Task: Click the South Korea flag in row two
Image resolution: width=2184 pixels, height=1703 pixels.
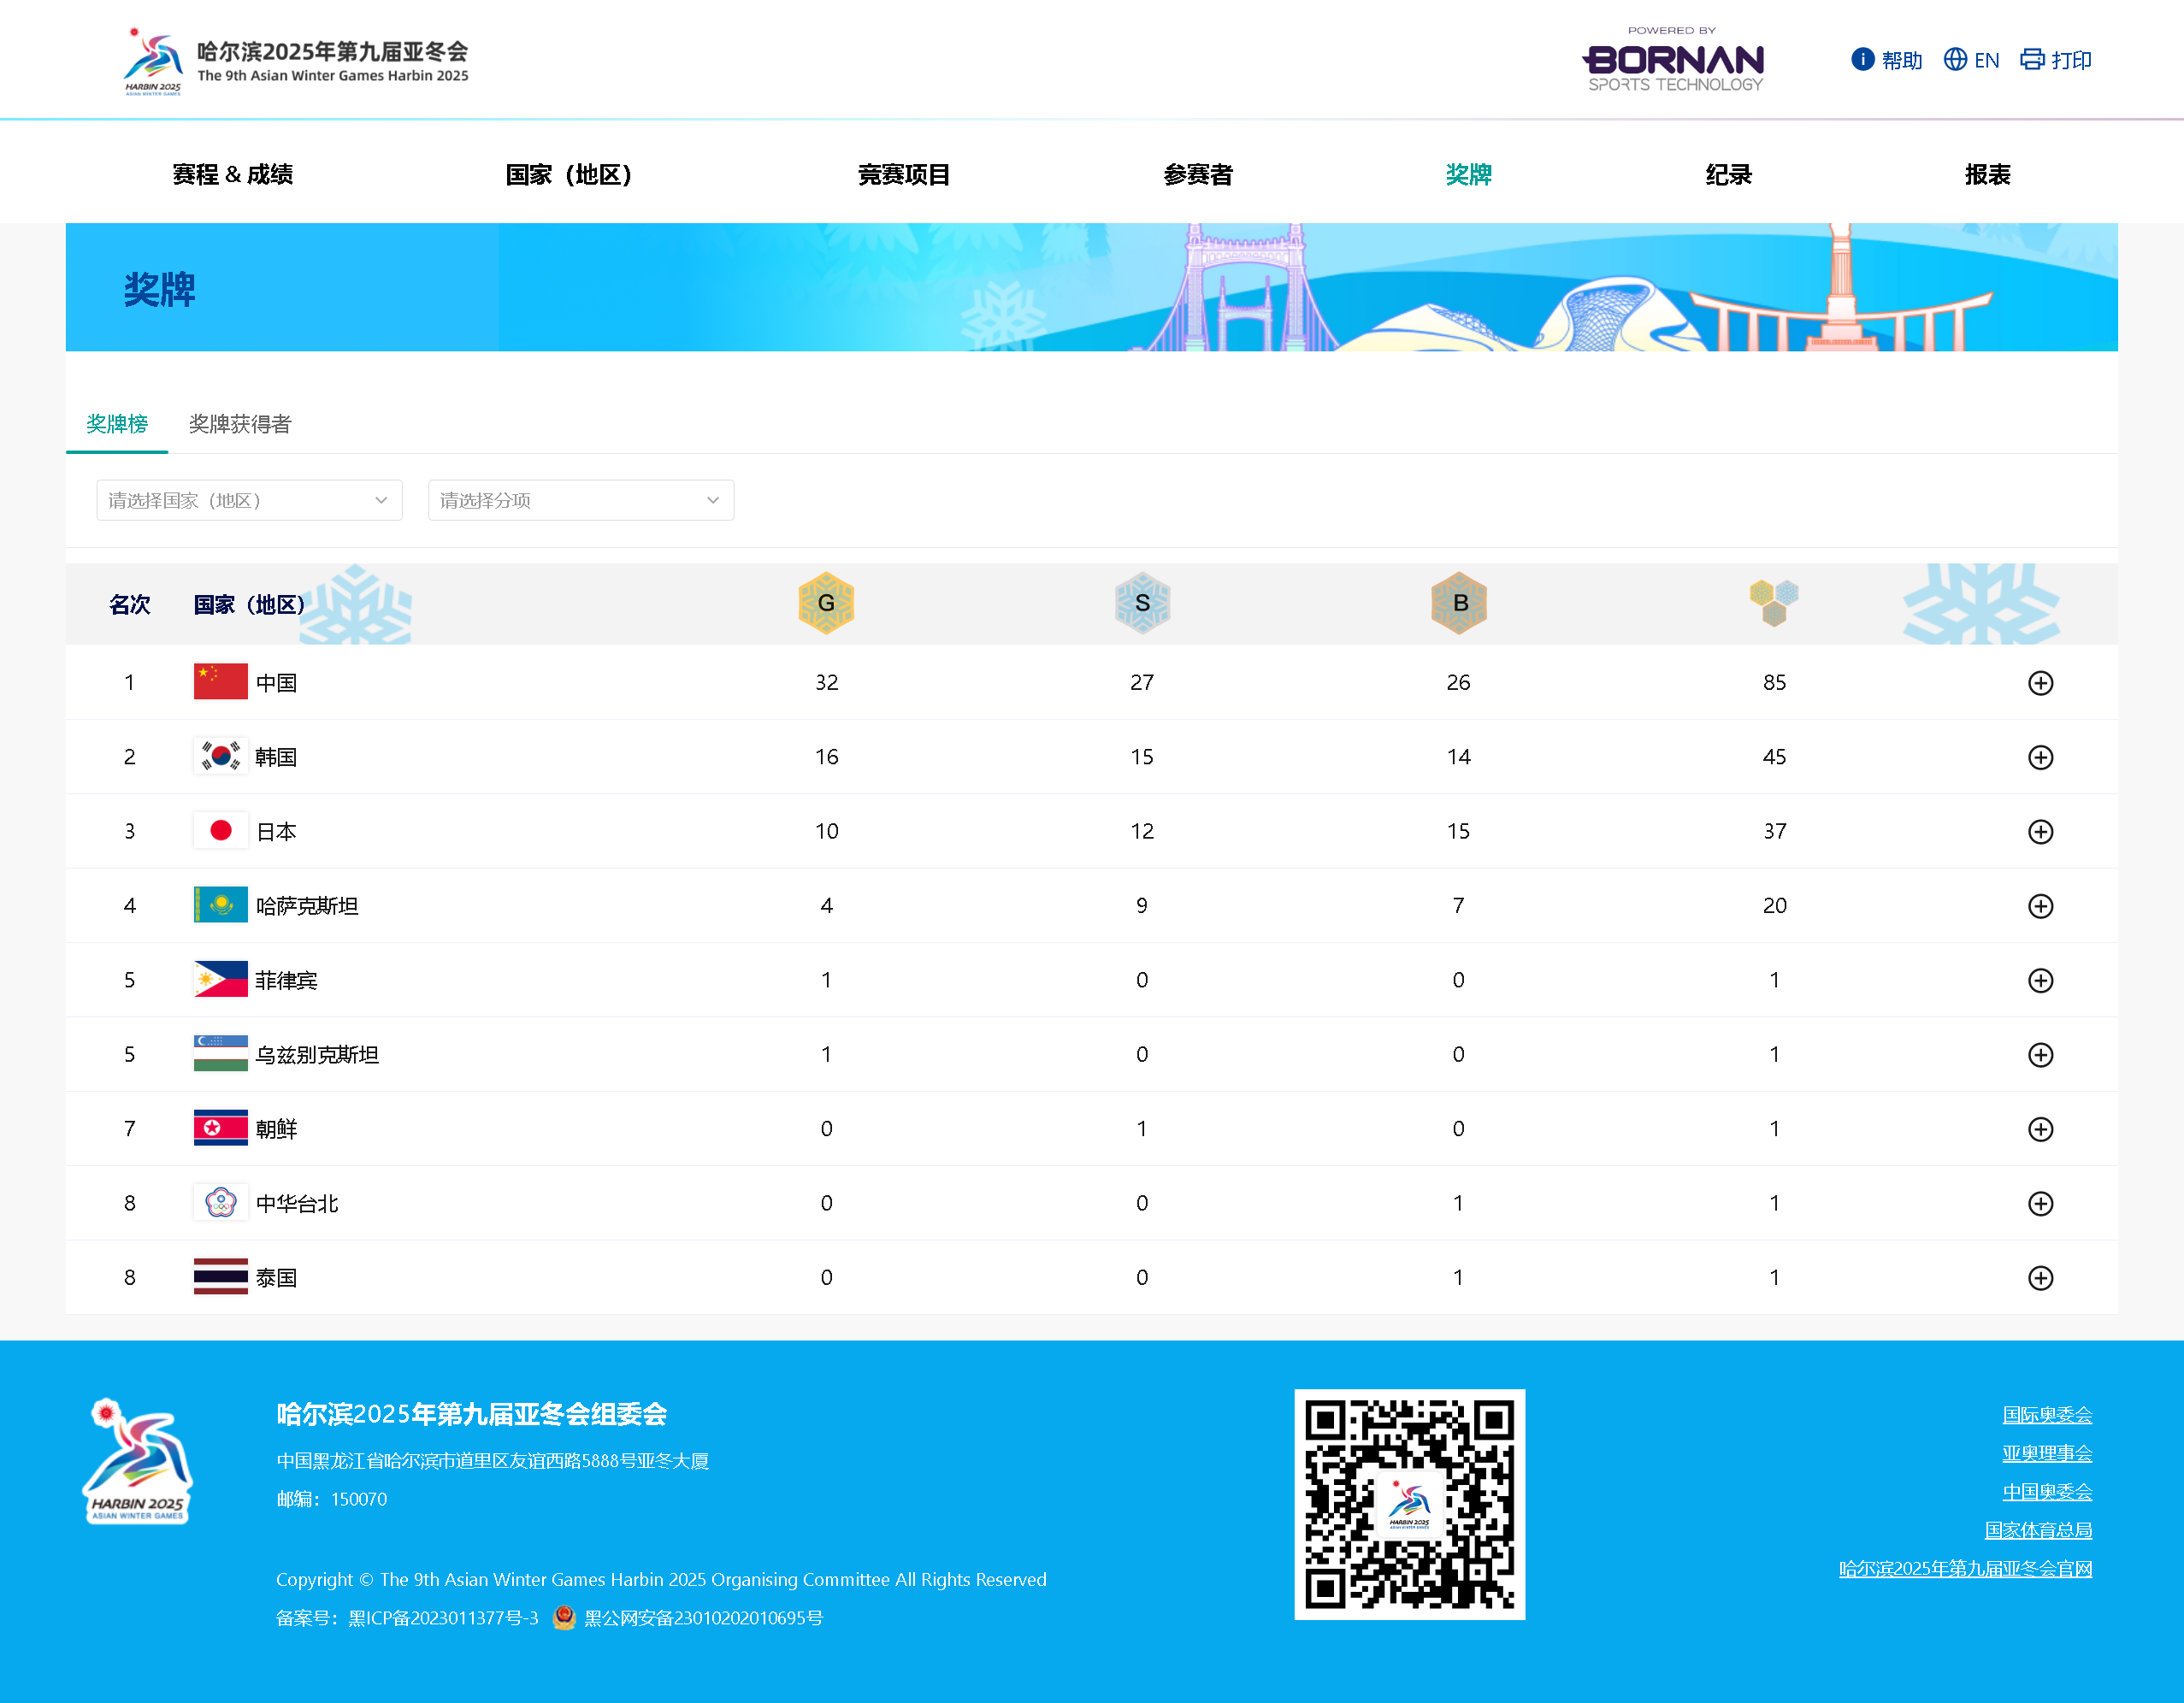Action: pos(220,756)
